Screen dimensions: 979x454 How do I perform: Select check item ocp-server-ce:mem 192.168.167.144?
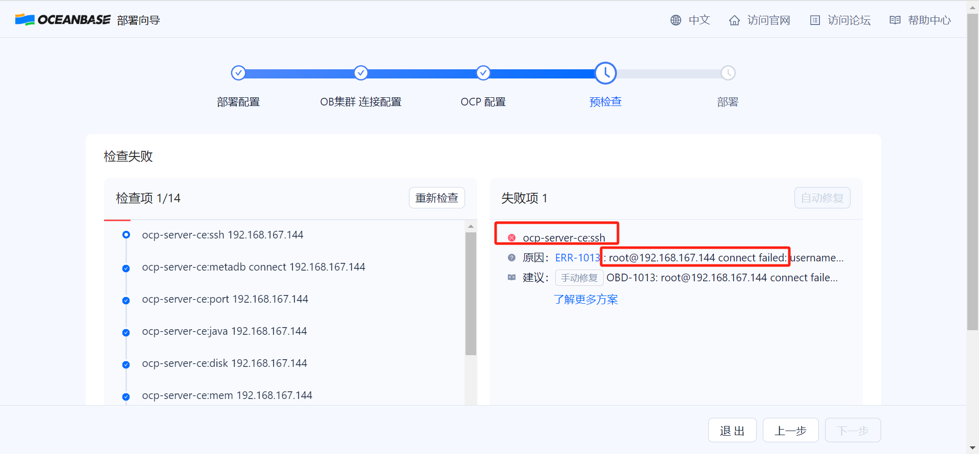pos(227,395)
